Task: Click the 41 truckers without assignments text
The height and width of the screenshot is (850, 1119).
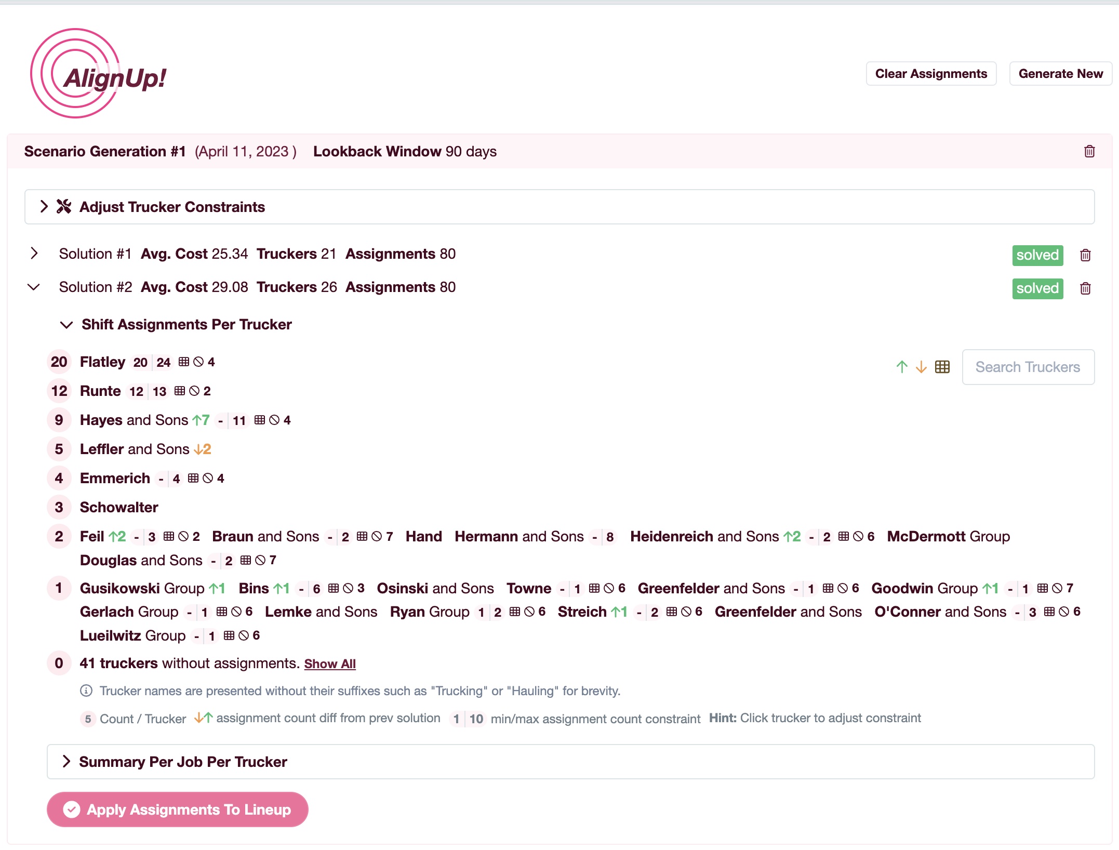Action: (x=190, y=663)
